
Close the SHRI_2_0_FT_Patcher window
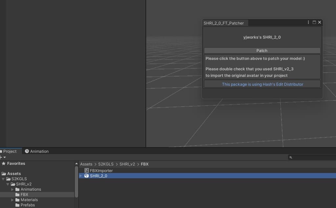pos(320,22)
